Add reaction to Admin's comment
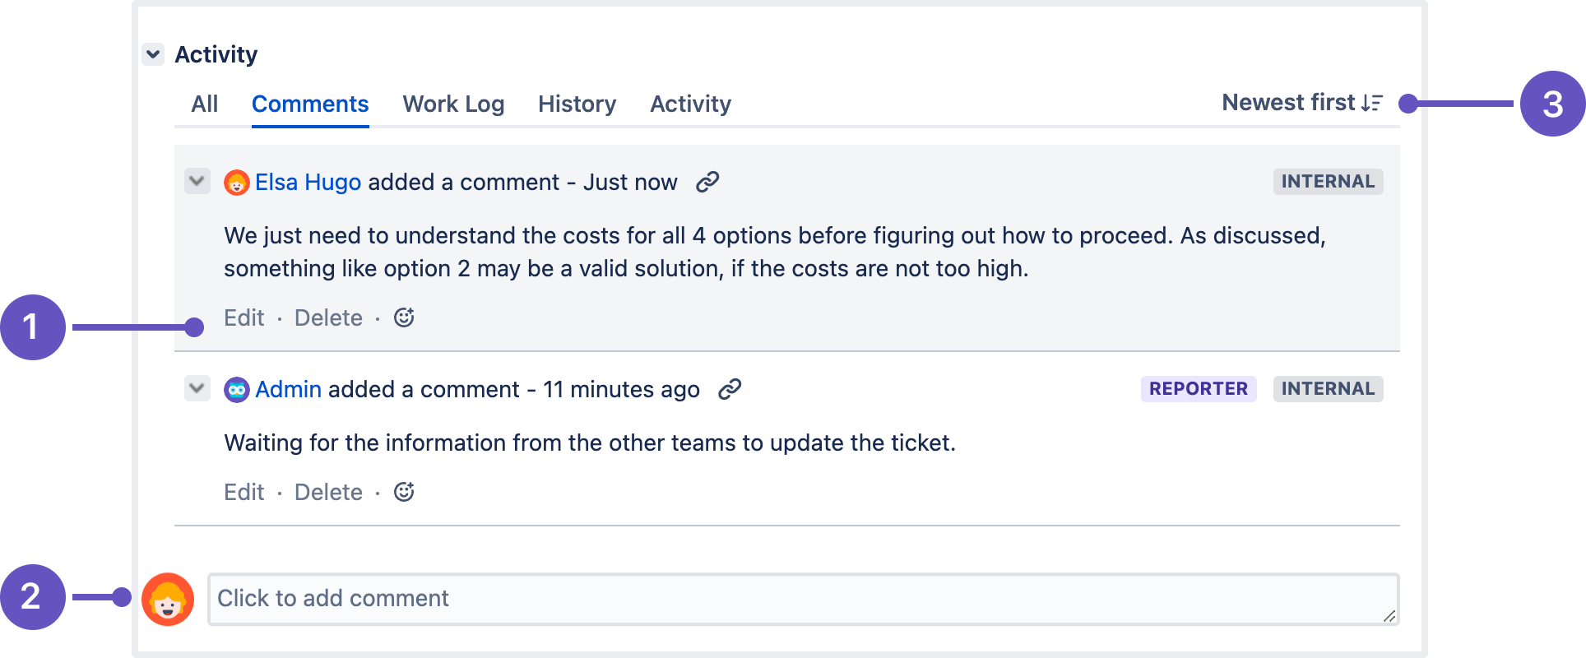Image resolution: width=1586 pixels, height=658 pixels. 404,492
